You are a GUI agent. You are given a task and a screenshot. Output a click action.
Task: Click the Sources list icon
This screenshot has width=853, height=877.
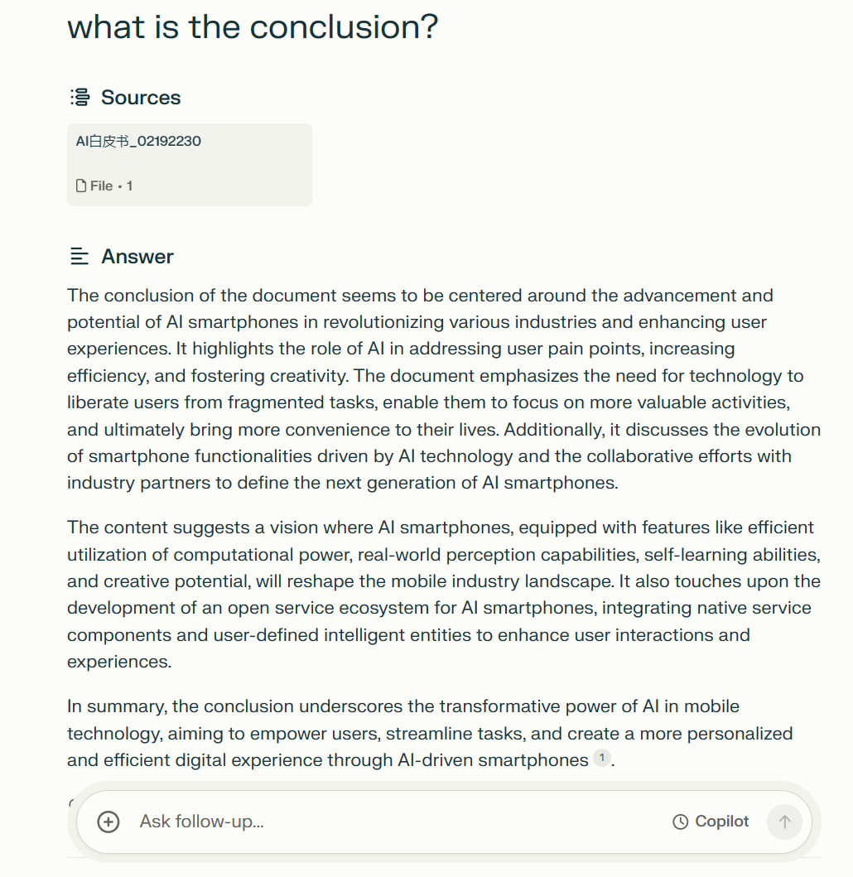pyautogui.click(x=80, y=98)
